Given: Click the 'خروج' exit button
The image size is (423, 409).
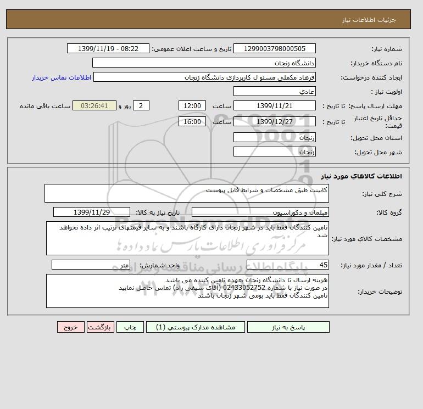Looking at the screenshot, I should (x=71, y=327).
